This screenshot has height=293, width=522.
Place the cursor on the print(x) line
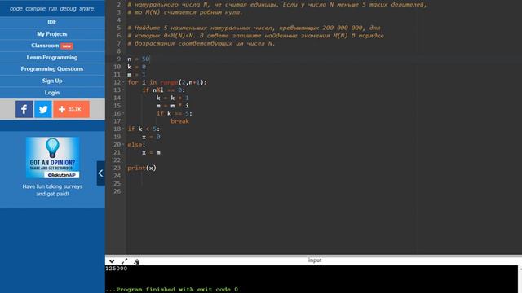[142, 168]
